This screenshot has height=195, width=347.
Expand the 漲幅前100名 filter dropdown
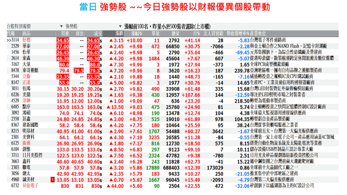(120, 26)
